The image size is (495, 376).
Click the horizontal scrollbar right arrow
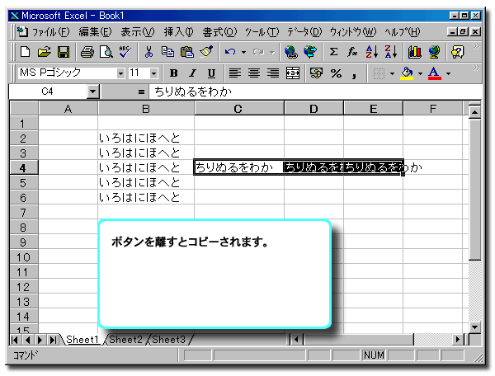coord(457,340)
